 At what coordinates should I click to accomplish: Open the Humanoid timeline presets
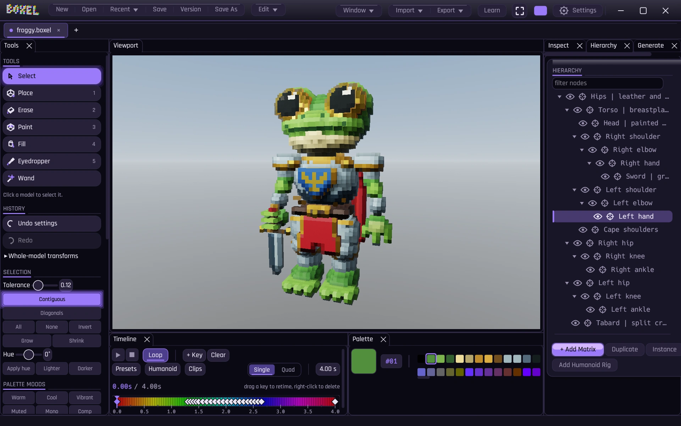coord(162,369)
